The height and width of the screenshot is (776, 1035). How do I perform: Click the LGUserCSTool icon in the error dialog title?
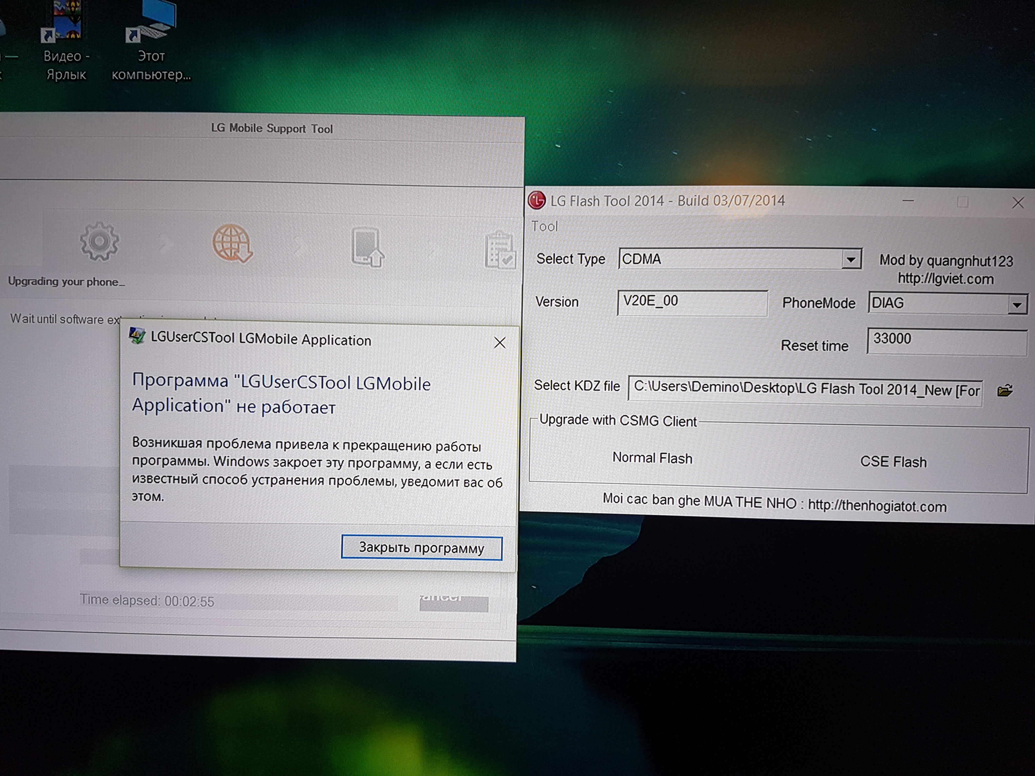tap(137, 336)
